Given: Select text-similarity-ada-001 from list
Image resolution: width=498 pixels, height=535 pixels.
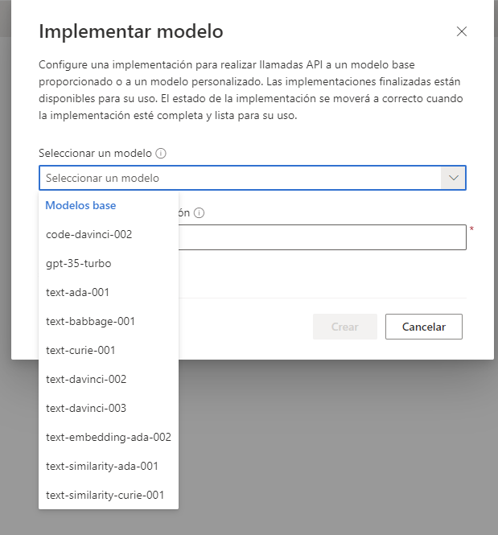Looking at the screenshot, I should click(x=109, y=466).
